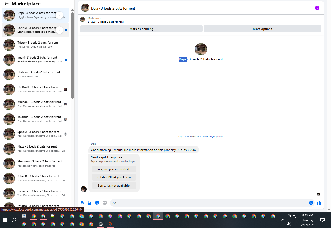
Task: Send quick reply 'In talks. I'll let you know.'
Action: pyautogui.click(x=114, y=177)
